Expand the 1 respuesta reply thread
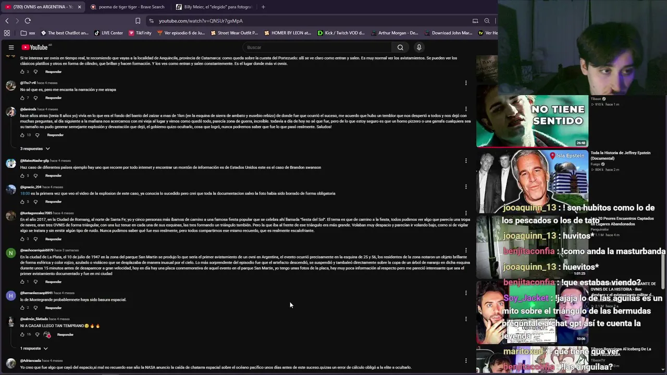This screenshot has width=667, height=375. pyautogui.click(x=34, y=348)
